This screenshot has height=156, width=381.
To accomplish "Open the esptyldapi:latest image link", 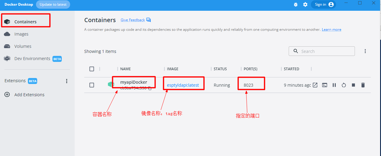I will pos(183,85).
